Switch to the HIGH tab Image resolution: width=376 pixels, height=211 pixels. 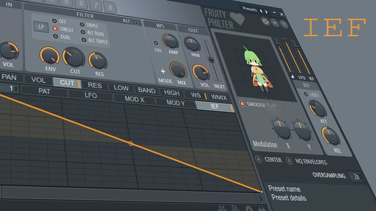(x=172, y=93)
